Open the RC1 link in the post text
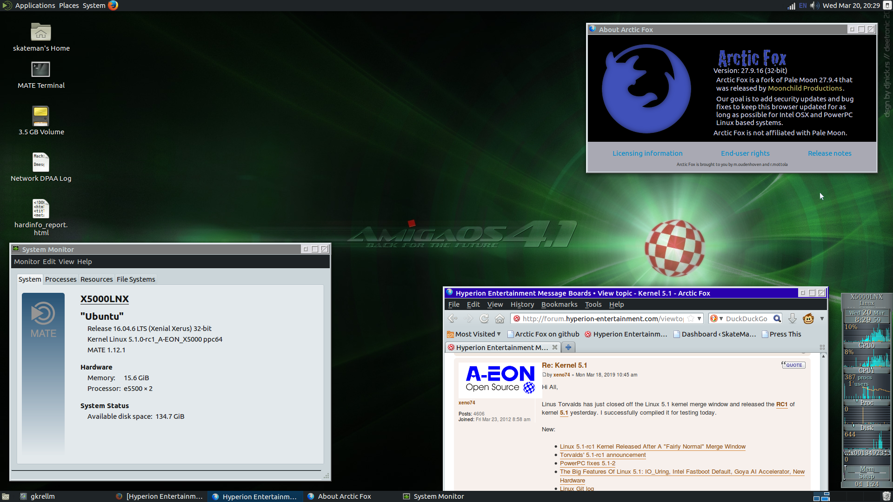 coord(782,404)
